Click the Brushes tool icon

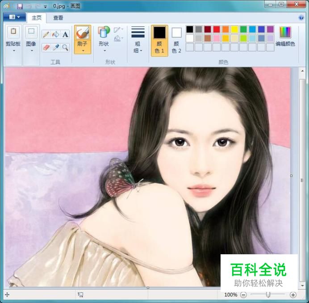click(x=83, y=33)
